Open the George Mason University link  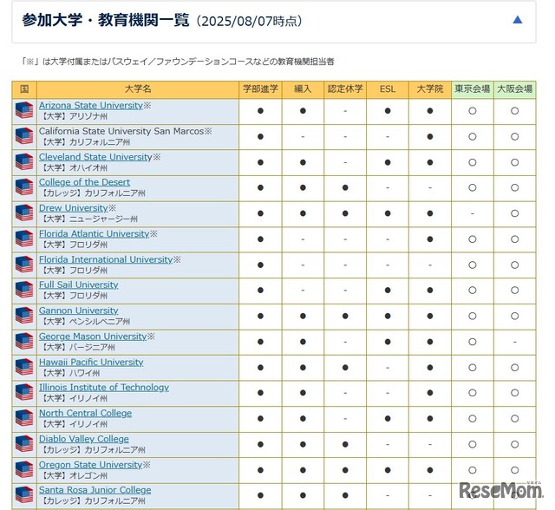(x=93, y=337)
